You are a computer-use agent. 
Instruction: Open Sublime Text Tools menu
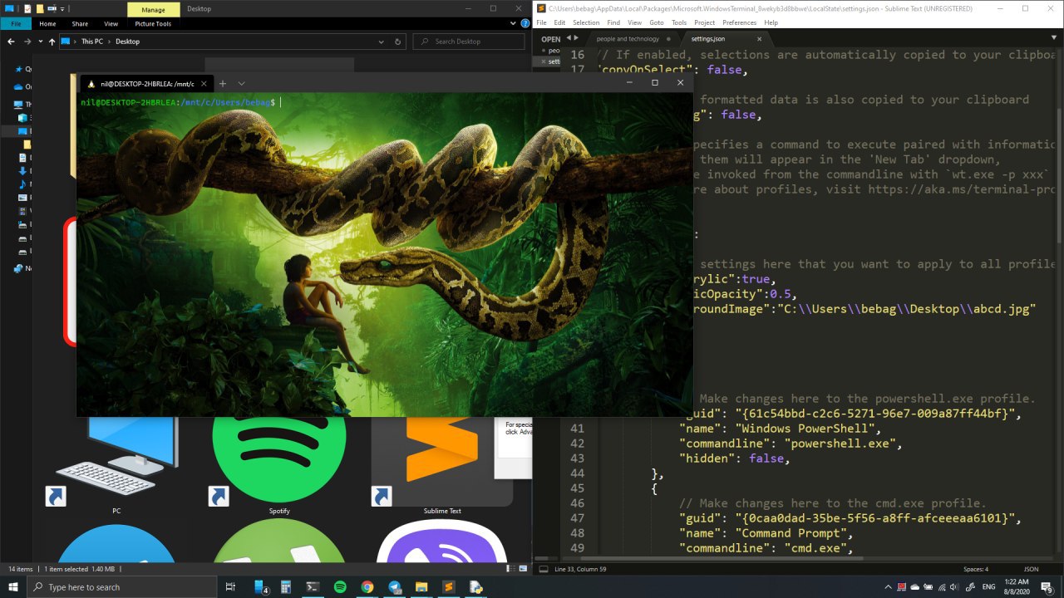[x=679, y=22]
